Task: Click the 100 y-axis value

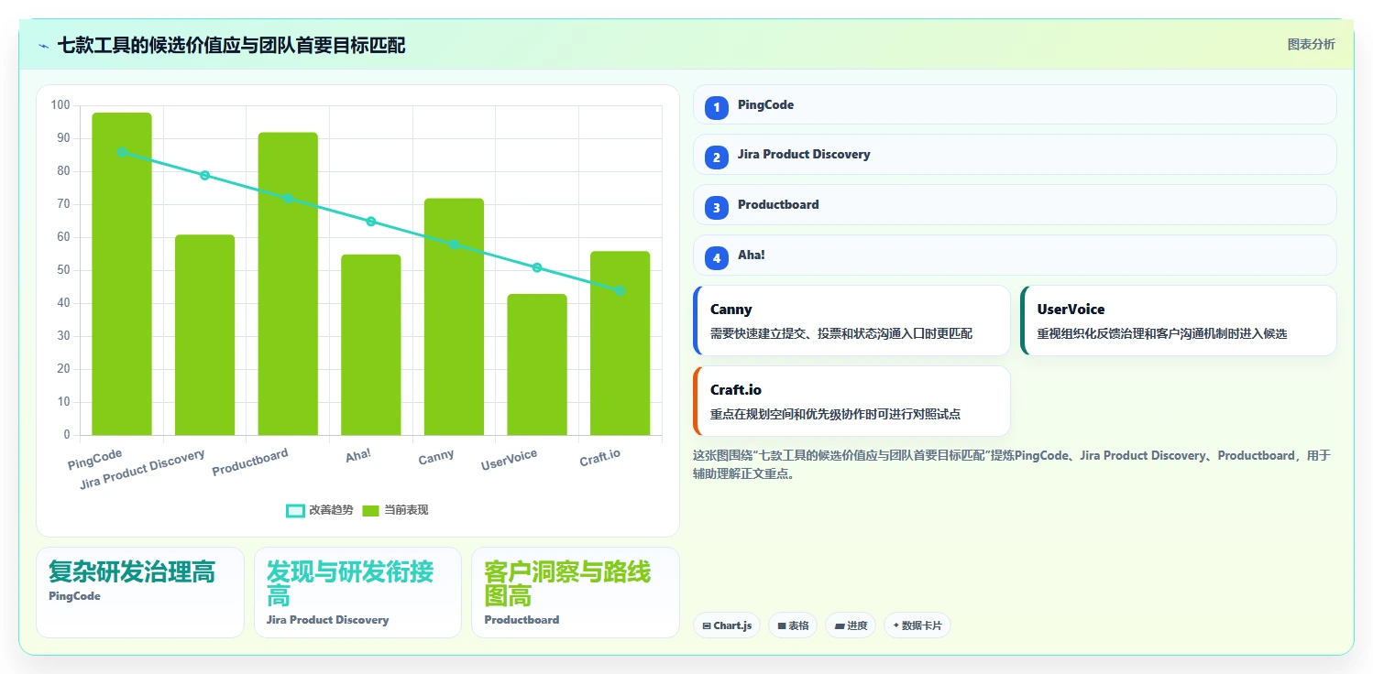Action: (x=60, y=105)
